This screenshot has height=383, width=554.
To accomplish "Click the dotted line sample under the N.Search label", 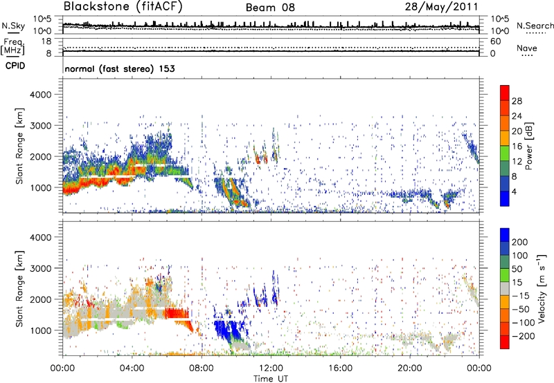I will pos(535,32).
